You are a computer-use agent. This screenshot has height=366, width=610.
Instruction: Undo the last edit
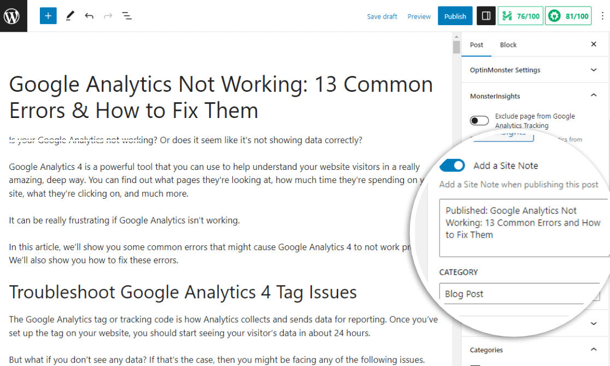click(89, 16)
